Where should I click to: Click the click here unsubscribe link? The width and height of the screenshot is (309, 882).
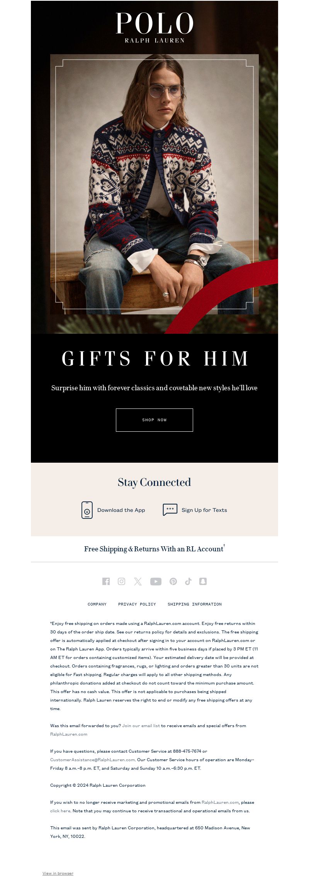60,811
